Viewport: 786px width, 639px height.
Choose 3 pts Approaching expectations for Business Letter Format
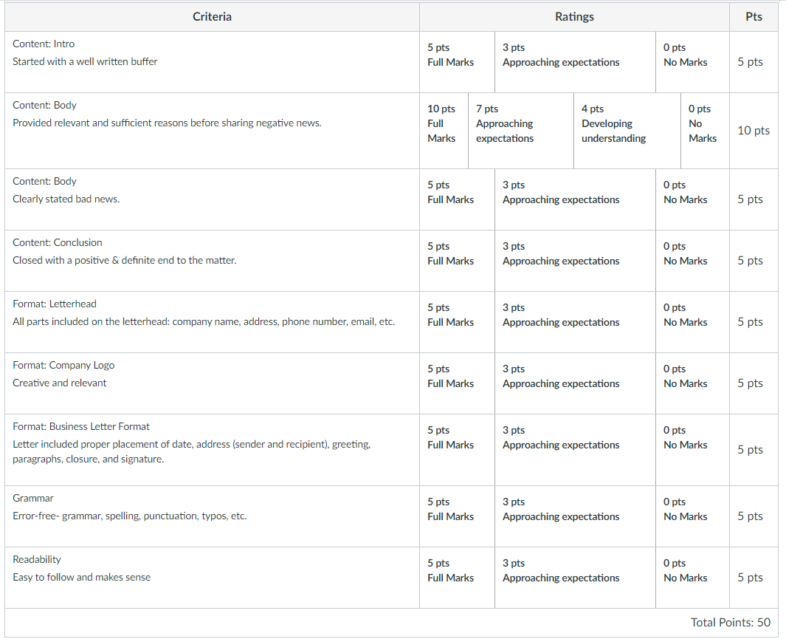click(x=575, y=449)
